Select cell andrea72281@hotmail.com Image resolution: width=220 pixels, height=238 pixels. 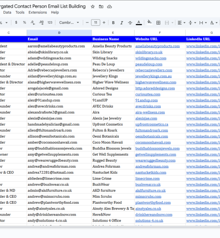coord(59,172)
